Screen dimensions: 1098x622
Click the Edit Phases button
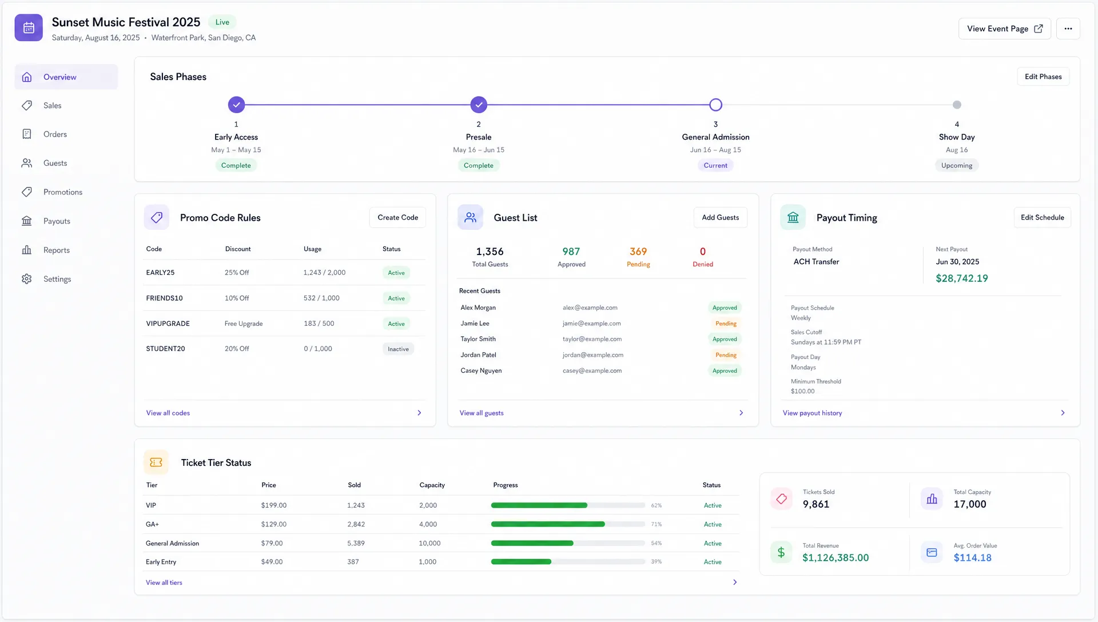click(1043, 77)
